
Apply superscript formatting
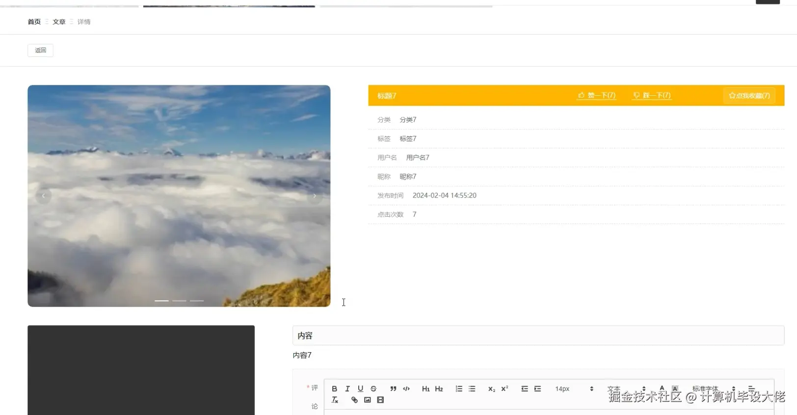tap(505, 389)
